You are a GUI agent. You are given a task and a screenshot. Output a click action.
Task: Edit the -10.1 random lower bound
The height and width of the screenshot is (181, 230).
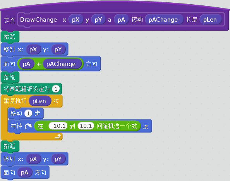pos(58,126)
